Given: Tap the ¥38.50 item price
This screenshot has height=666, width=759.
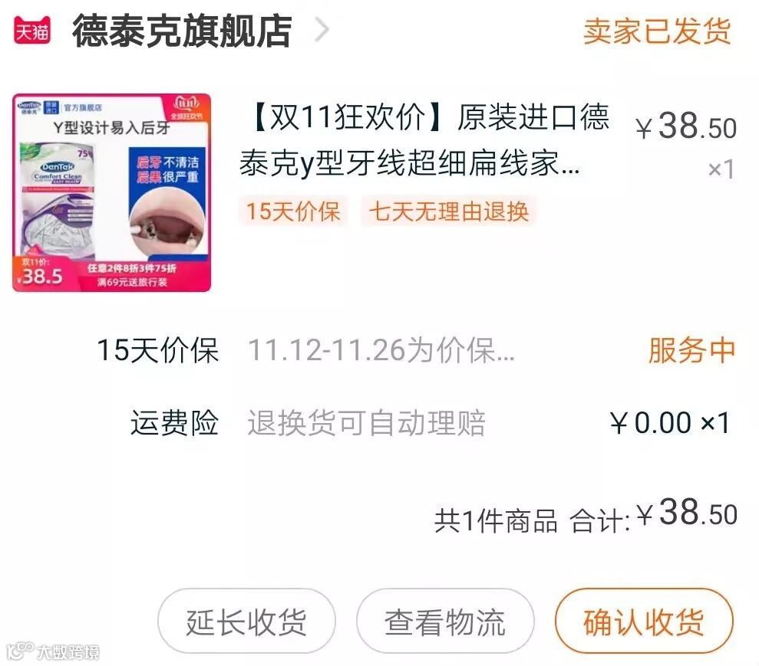Looking at the screenshot, I should [x=686, y=126].
